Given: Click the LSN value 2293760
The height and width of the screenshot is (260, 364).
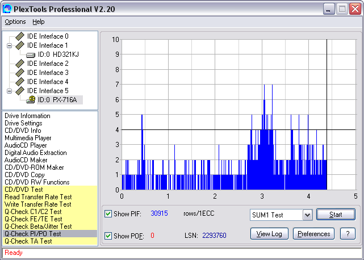Looking at the screenshot, I should point(214,236).
